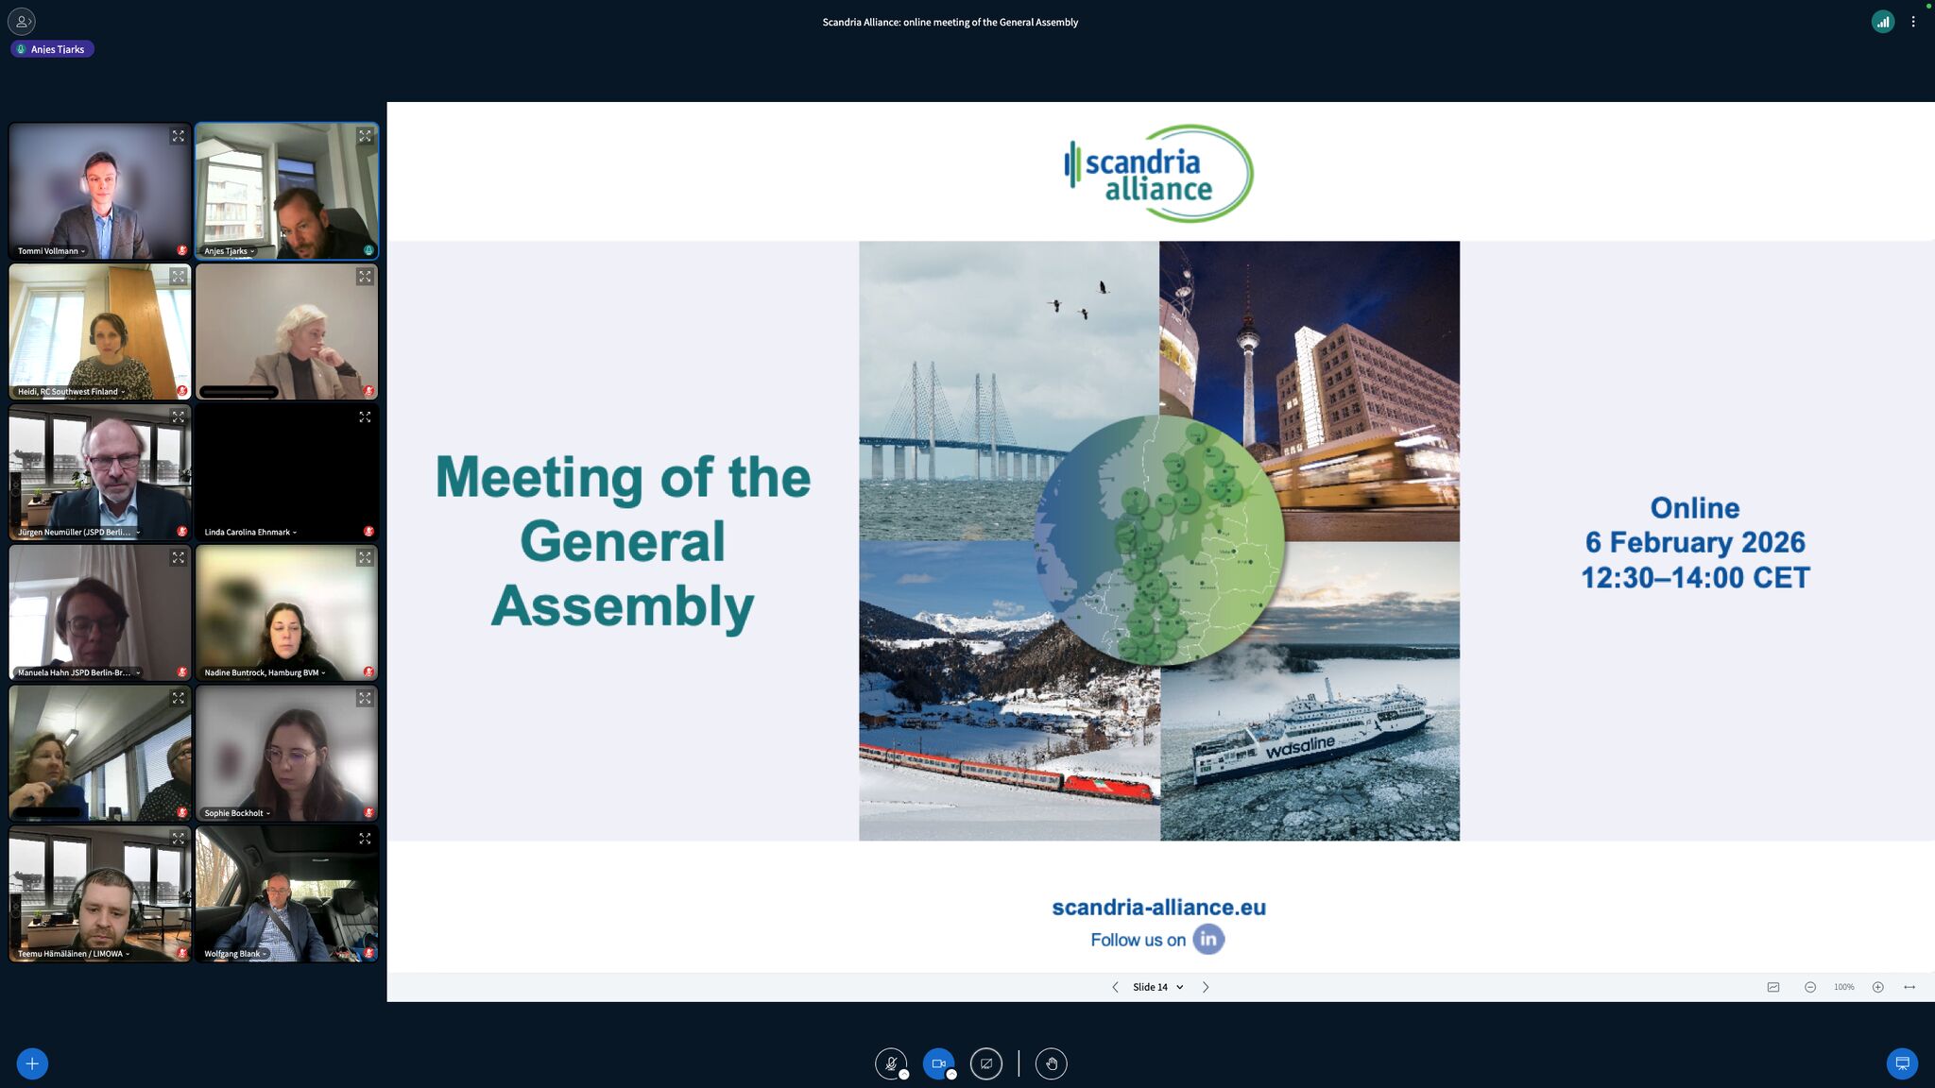Zoom in on the presentation
This screenshot has height=1088, width=1935.
pos(1878,987)
